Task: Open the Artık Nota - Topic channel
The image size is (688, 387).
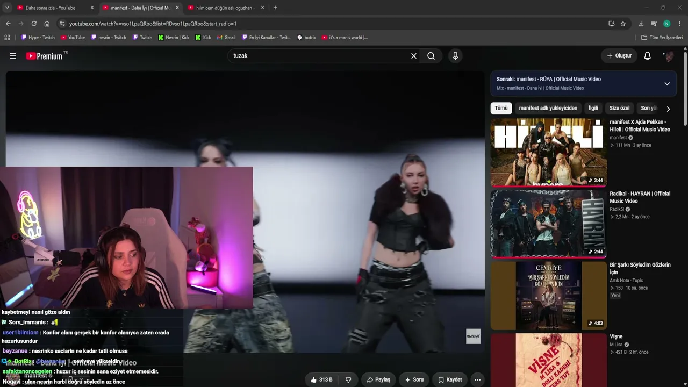Action: point(626,280)
